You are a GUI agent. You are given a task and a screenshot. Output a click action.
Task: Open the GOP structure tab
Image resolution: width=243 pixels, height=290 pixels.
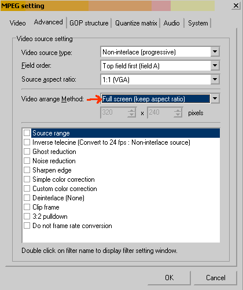[x=89, y=23]
